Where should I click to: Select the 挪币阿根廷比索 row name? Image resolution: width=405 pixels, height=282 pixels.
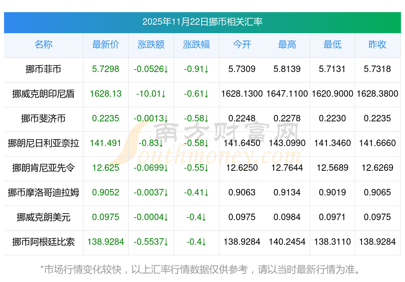(x=43, y=242)
